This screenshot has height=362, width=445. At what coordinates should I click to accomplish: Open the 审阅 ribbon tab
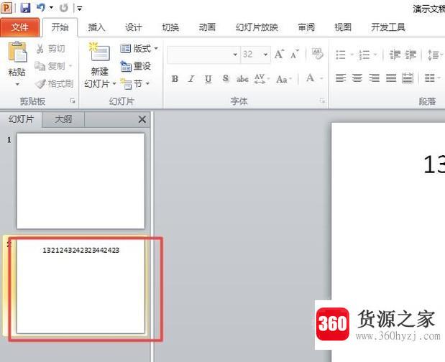click(306, 27)
